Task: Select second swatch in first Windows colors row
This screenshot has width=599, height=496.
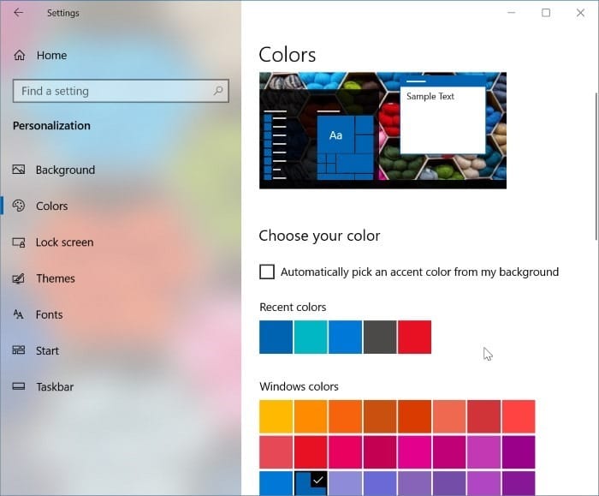Action: pos(311,416)
